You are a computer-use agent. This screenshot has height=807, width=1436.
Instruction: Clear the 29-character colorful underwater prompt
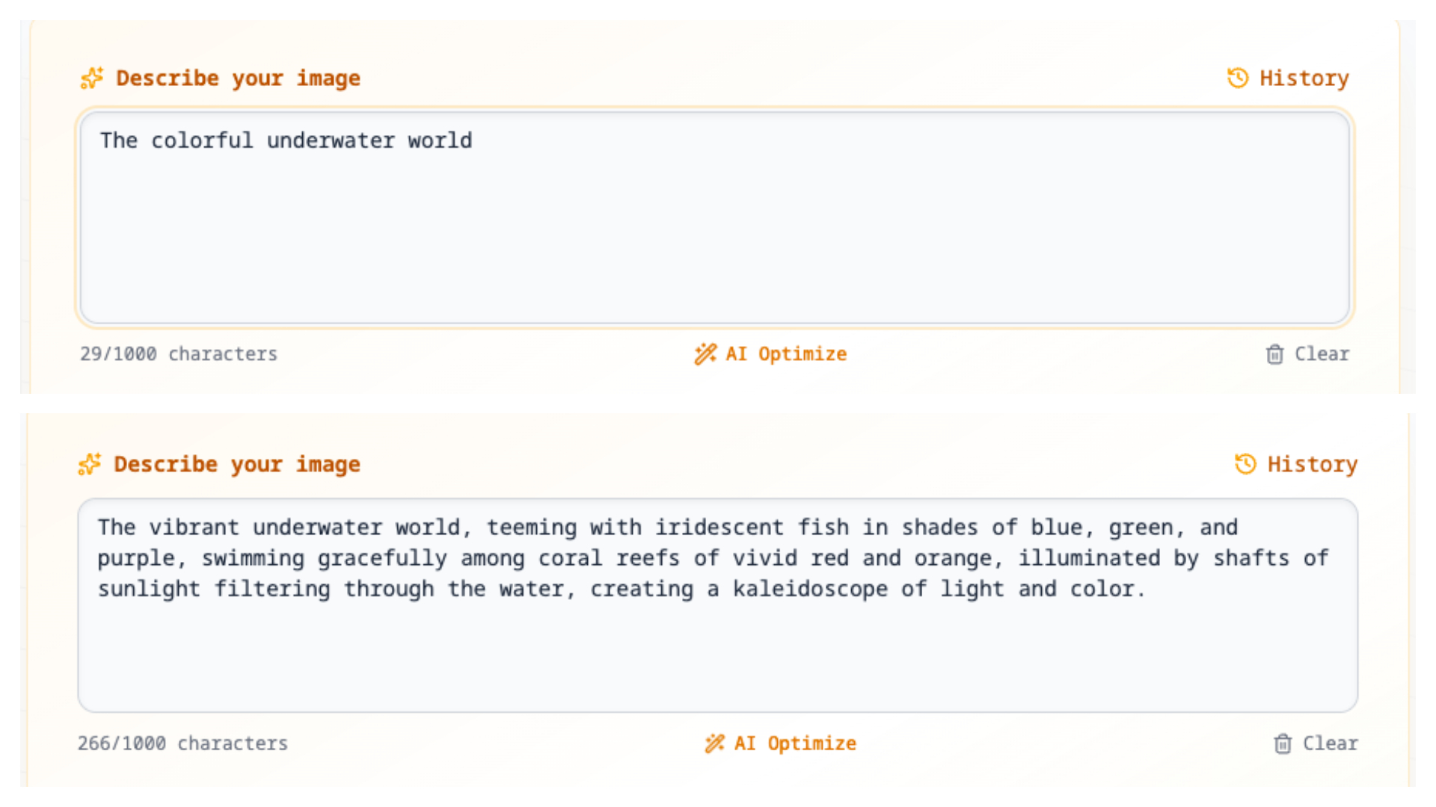[x=1322, y=354]
